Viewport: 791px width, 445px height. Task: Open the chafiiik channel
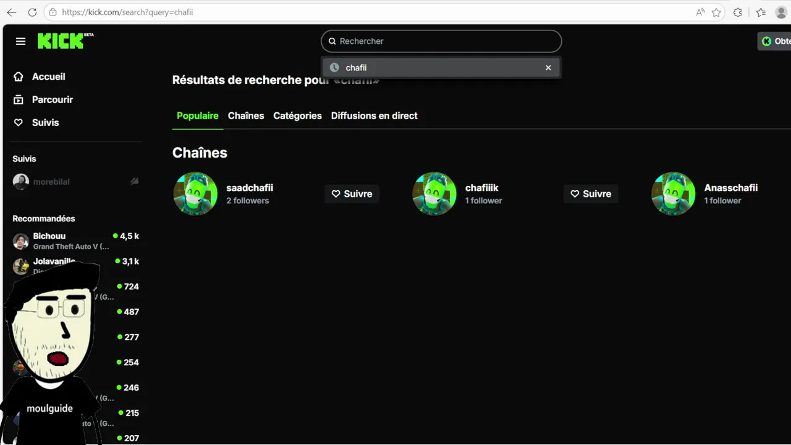(x=482, y=188)
